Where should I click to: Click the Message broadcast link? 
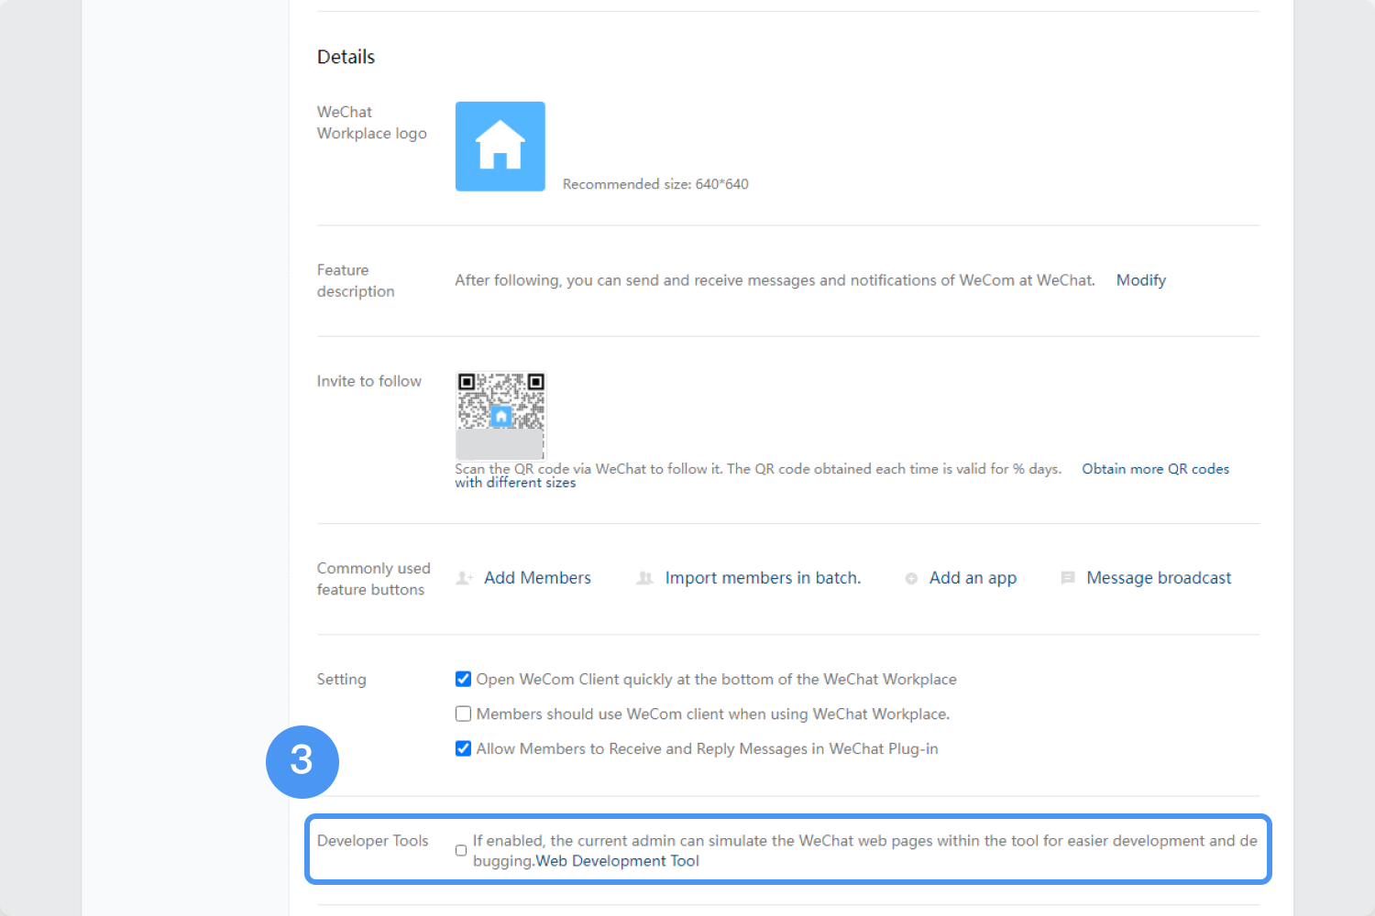[1159, 578]
